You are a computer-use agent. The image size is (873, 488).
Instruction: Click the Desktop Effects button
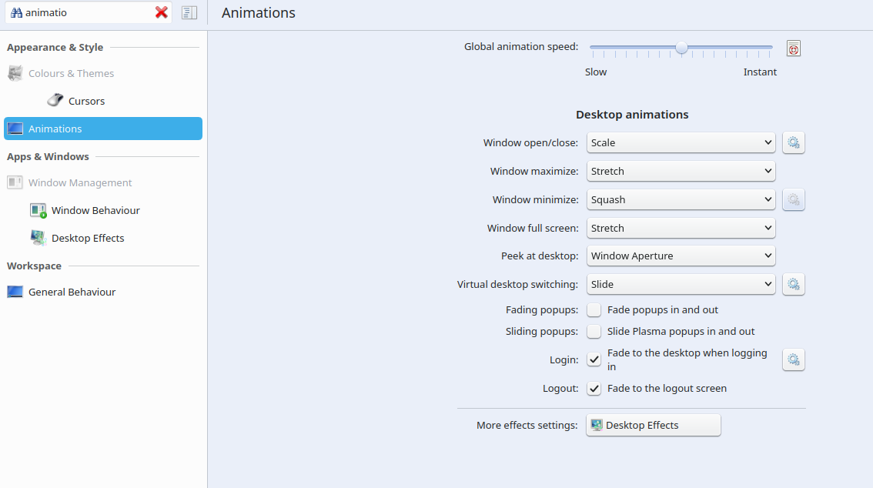(653, 425)
